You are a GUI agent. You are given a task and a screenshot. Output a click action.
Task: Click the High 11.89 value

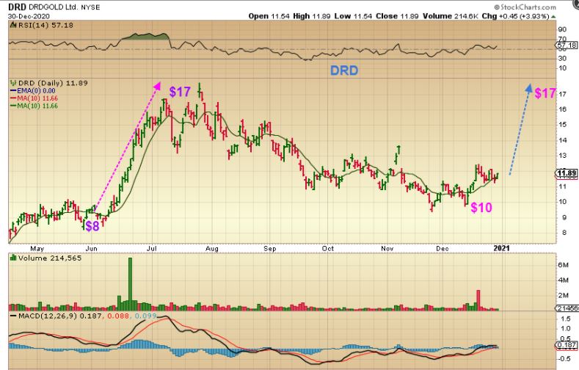point(312,16)
